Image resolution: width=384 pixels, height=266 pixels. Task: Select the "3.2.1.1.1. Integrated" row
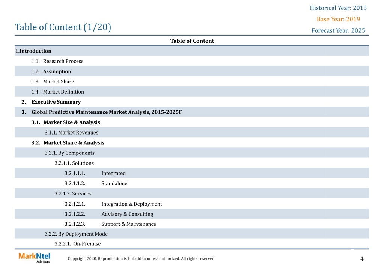click(x=192, y=173)
